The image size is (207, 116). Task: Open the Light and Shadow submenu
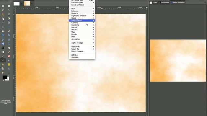pos(82,16)
